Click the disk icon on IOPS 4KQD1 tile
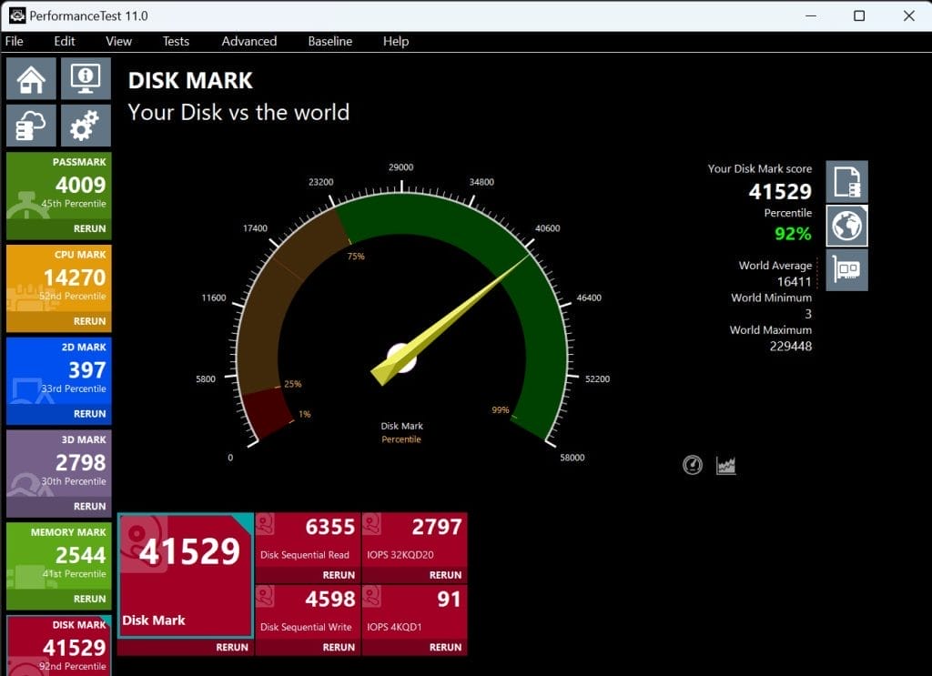Viewport: 932px width, 676px height. click(x=372, y=597)
